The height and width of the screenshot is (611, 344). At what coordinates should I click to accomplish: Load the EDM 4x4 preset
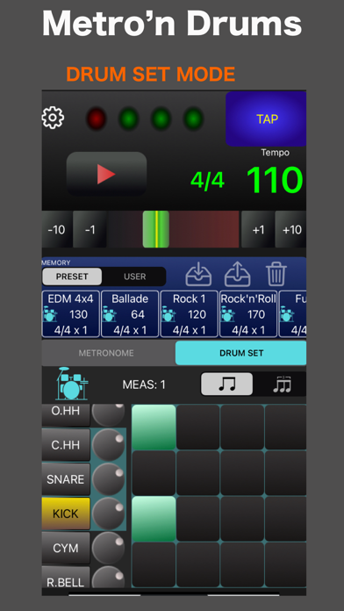tap(71, 313)
